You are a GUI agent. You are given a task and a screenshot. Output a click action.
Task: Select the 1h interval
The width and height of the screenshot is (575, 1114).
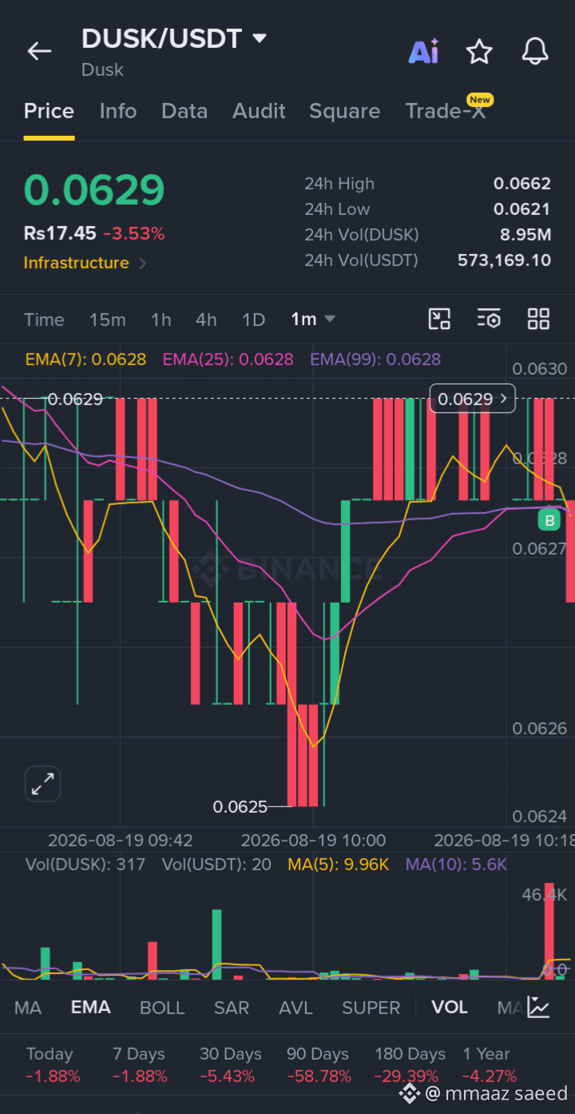click(161, 320)
